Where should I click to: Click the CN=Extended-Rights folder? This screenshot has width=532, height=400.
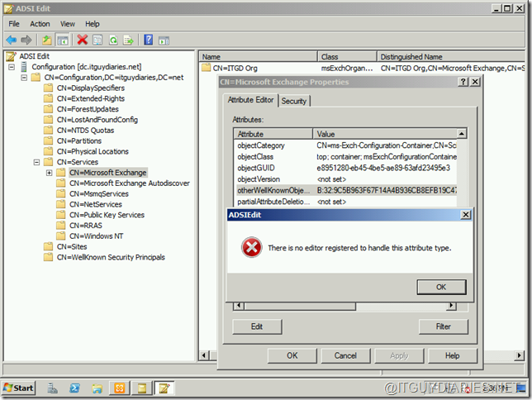click(91, 98)
